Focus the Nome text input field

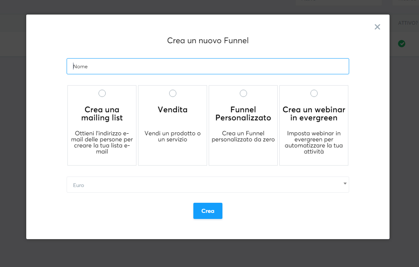[207, 66]
